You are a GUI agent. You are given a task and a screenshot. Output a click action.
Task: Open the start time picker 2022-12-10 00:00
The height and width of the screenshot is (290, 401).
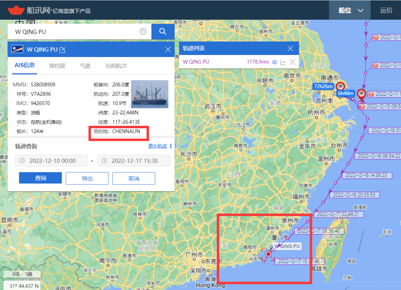(52, 161)
